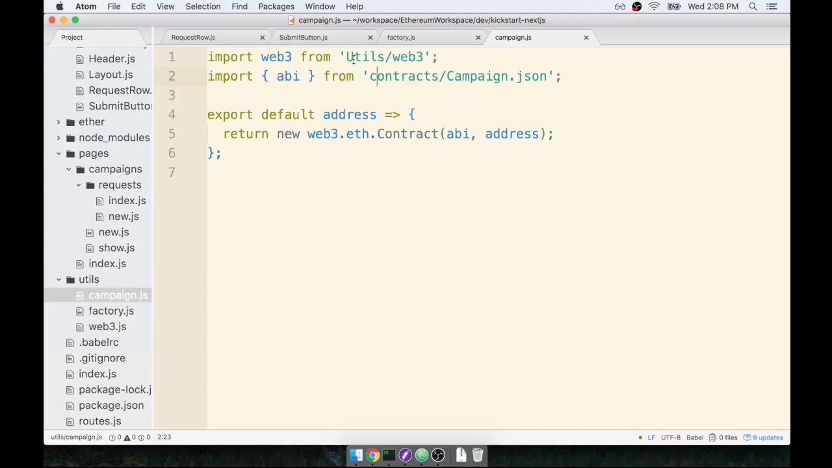Open the File menu

(114, 6)
